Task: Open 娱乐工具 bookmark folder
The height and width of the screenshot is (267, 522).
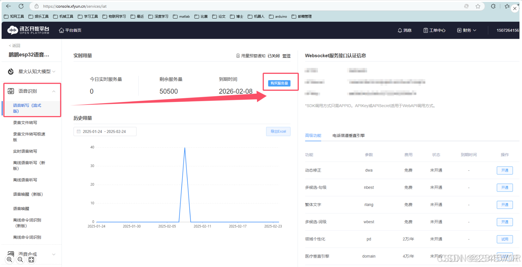Action: coord(39,16)
